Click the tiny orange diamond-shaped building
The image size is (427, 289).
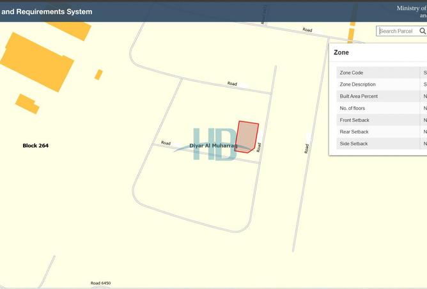[x=98, y=75]
